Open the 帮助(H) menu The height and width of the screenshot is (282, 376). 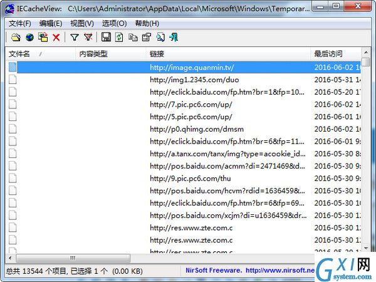(x=147, y=24)
